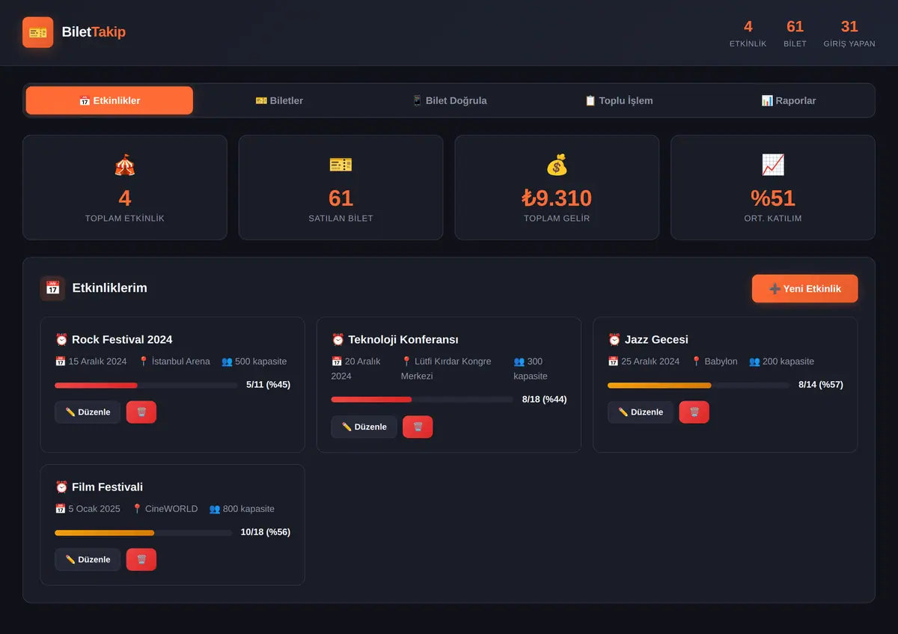Screen dimensions: 898x634
Task: Open the Biletler tab
Action: [279, 100]
